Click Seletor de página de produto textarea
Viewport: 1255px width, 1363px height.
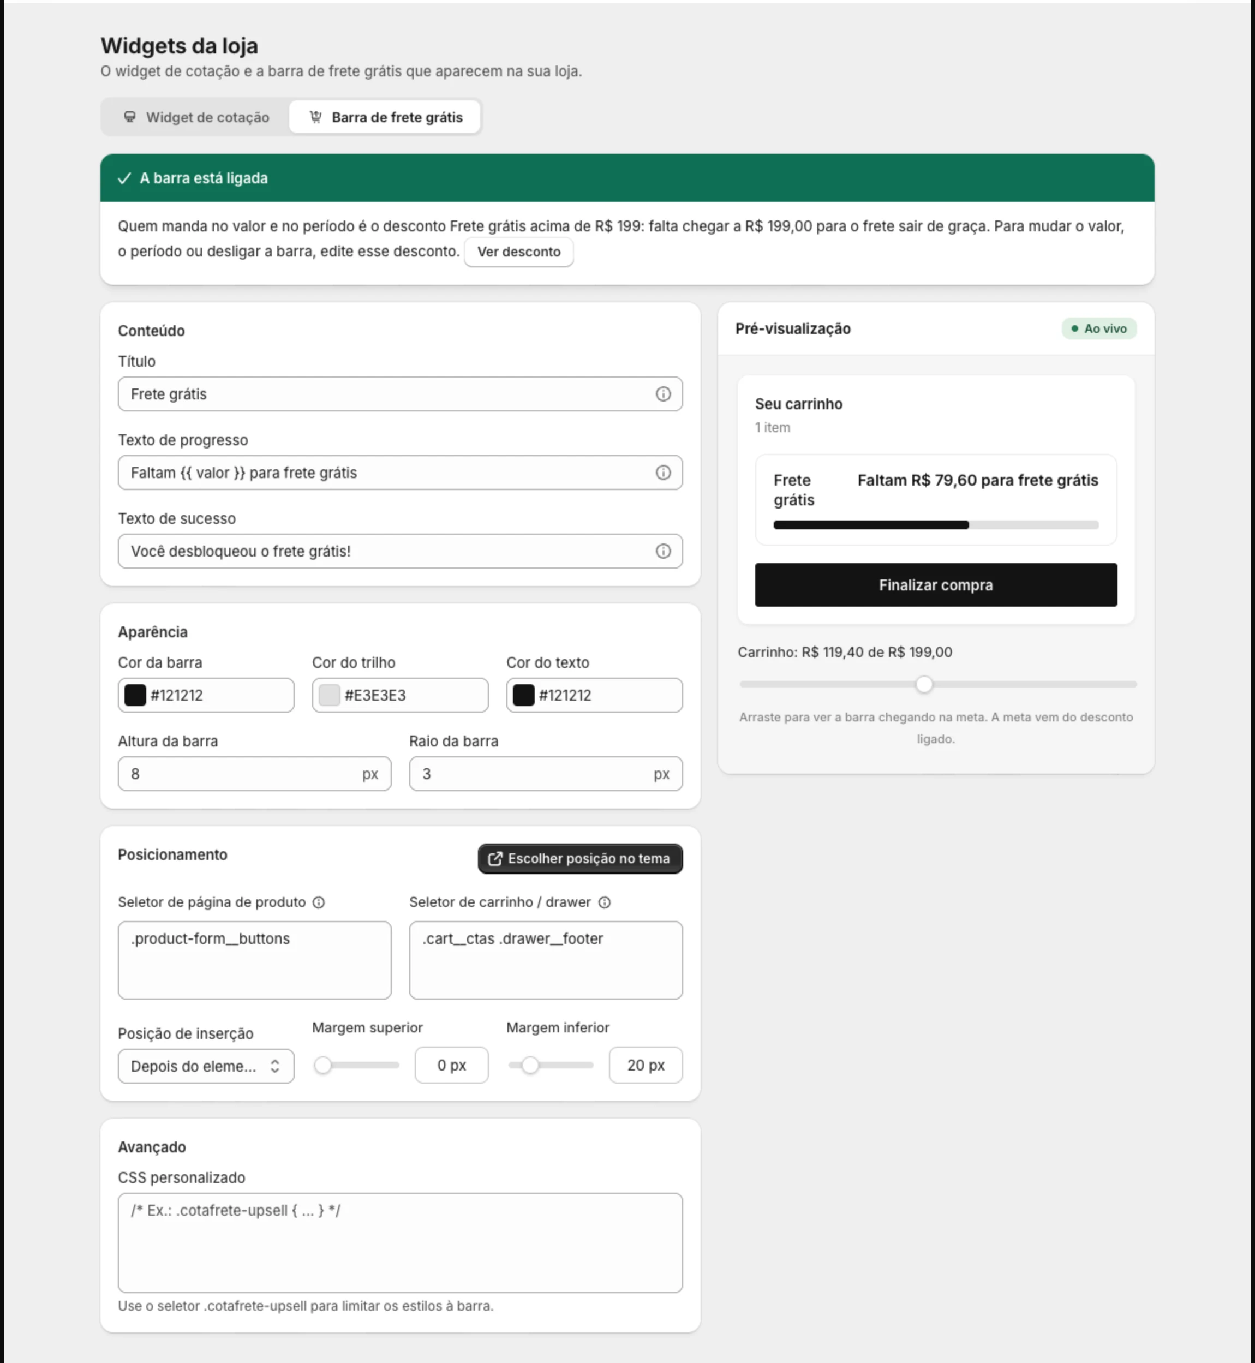click(255, 960)
